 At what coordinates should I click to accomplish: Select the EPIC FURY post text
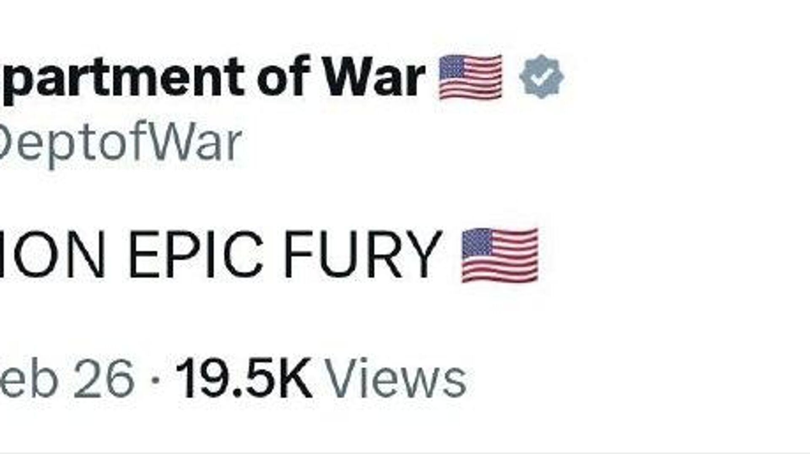pyautogui.click(x=221, y=256)
